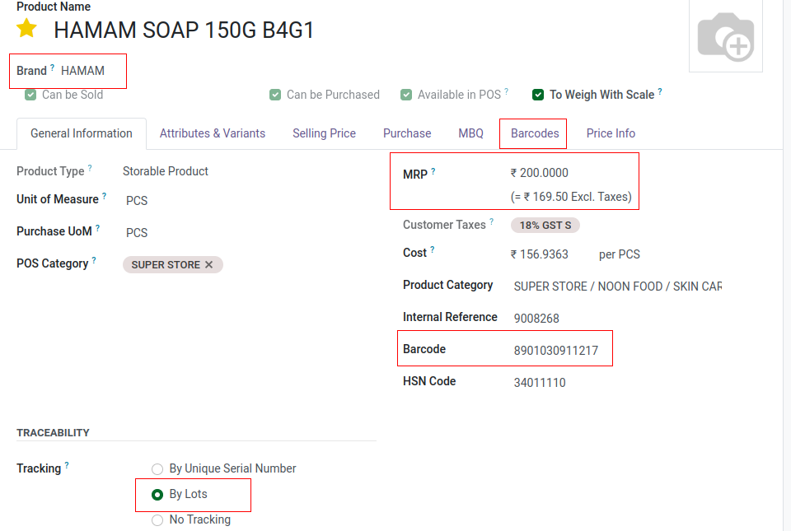The image size is (791, 531).
Task: Select By Lots tracking option
Action: (157, 495)
